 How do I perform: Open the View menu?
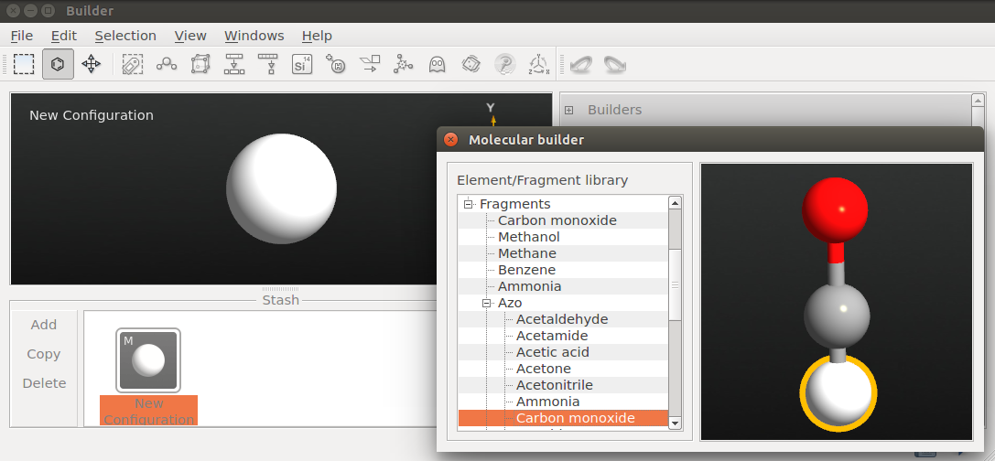click(190, 36)
